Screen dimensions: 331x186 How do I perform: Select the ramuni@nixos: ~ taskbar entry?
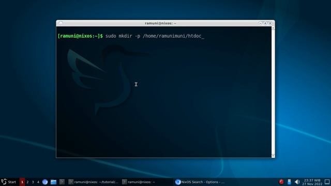(147, 182)
